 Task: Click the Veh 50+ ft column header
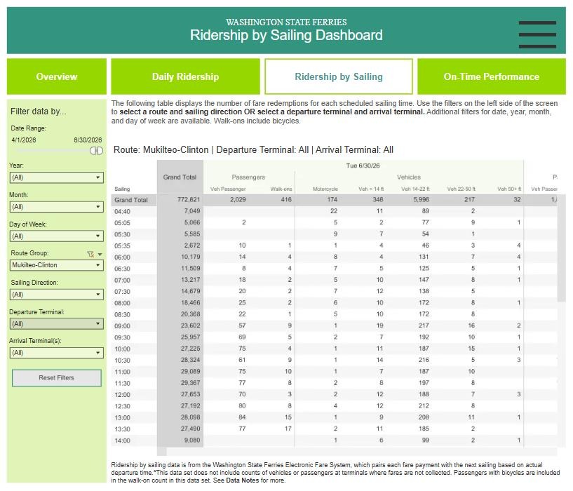(x=509, y=189)
